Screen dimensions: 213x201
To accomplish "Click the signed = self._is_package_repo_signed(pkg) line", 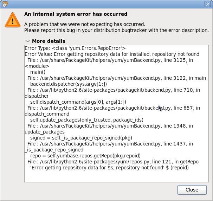I will coord(81,138).
